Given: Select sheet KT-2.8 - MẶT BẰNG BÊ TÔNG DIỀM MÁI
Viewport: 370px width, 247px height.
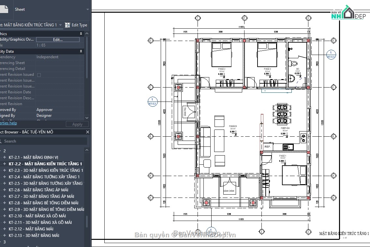Looking at the screenshot, I should 44,203.
